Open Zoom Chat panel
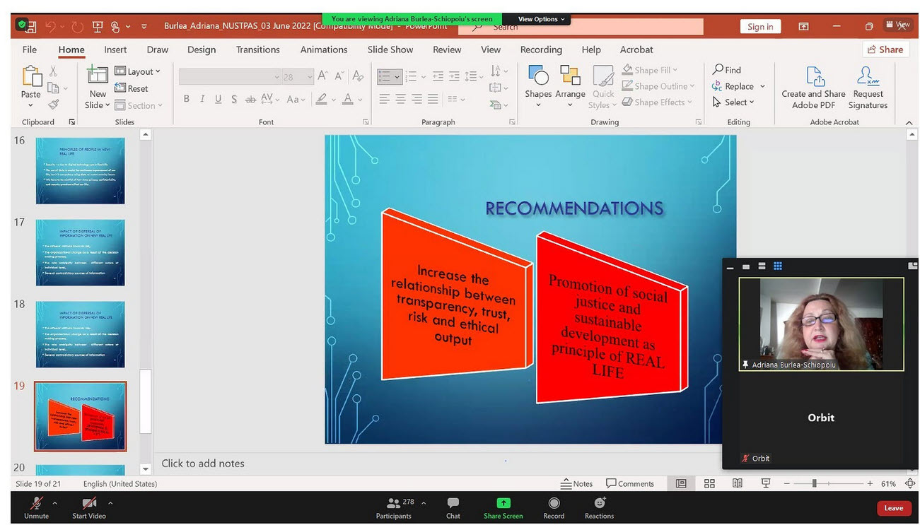The image size is (920, 525). coord(453,507)
